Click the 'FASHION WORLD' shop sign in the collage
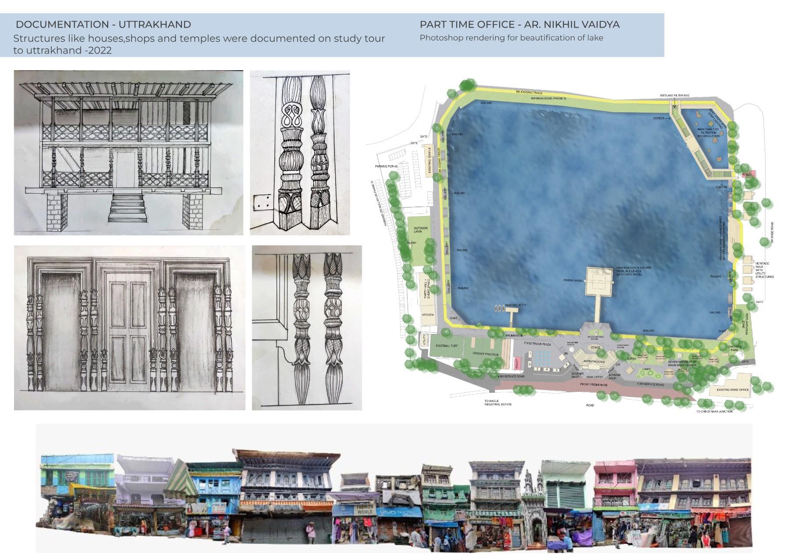This screenshot has height=558, width=789. (x=364, y=509)
